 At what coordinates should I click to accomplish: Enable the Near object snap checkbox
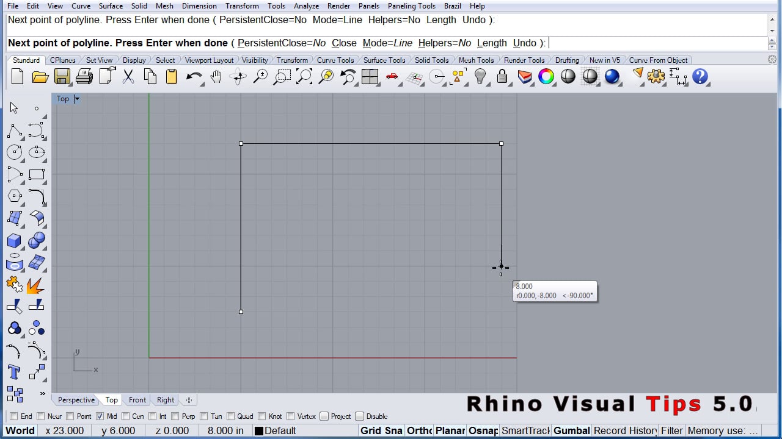40,416
